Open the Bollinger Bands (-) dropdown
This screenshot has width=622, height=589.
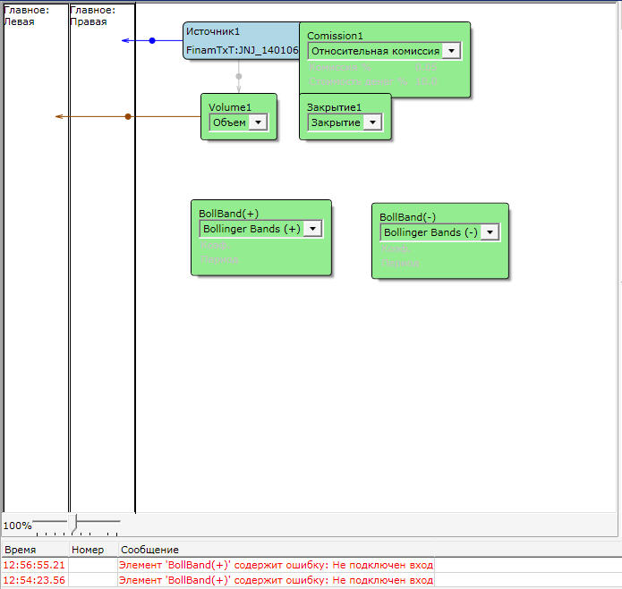490,232
